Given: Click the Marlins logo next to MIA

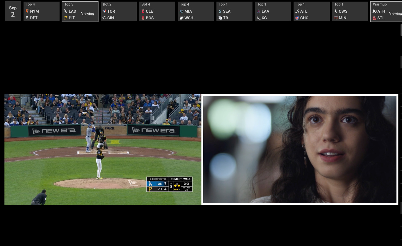Looking at the screenshot, I should coord(181,11).
